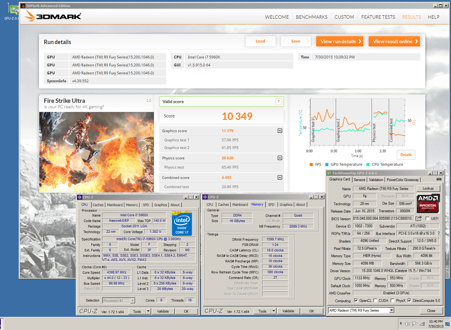Viewport: 451px width, 330px height.
Task: Open Graphics tab in CPU-Z CPU window
Action: (161, 205)
